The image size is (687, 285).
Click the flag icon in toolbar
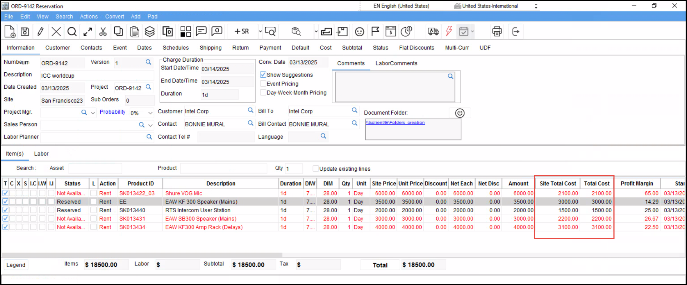coord(375,32)
